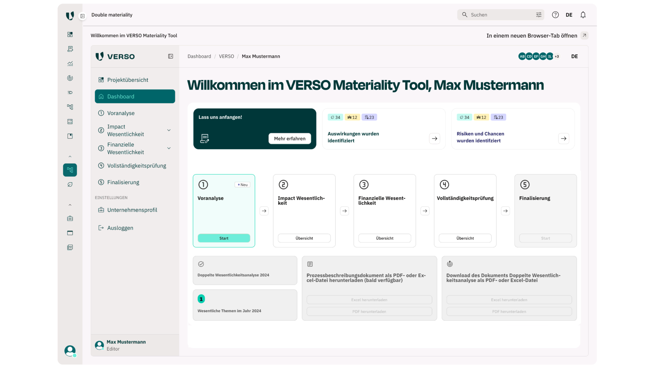Click the AB collaborator avatar

[x=522, y=56]
